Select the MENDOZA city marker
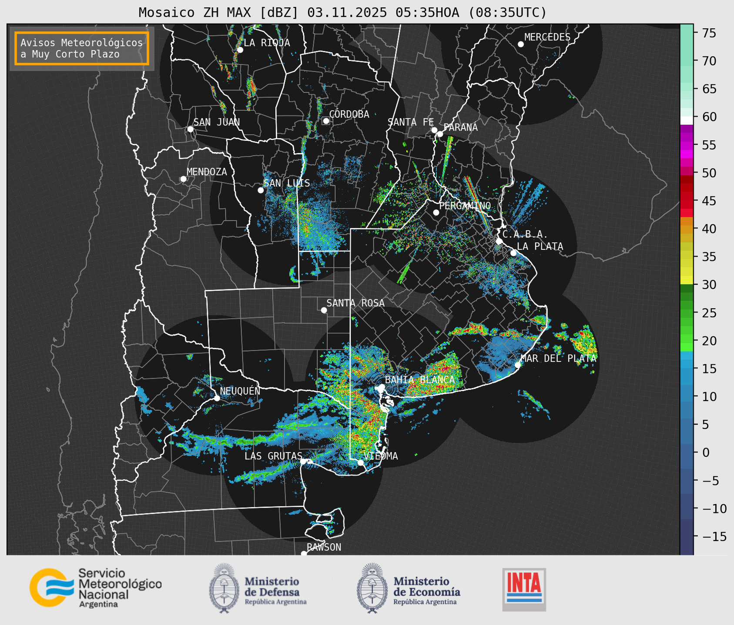734x625 pixels. [183, 179]
